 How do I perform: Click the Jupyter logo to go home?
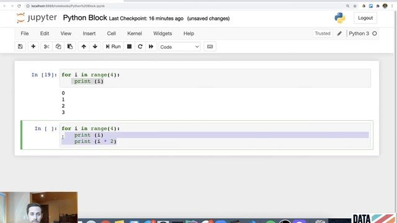37,18
